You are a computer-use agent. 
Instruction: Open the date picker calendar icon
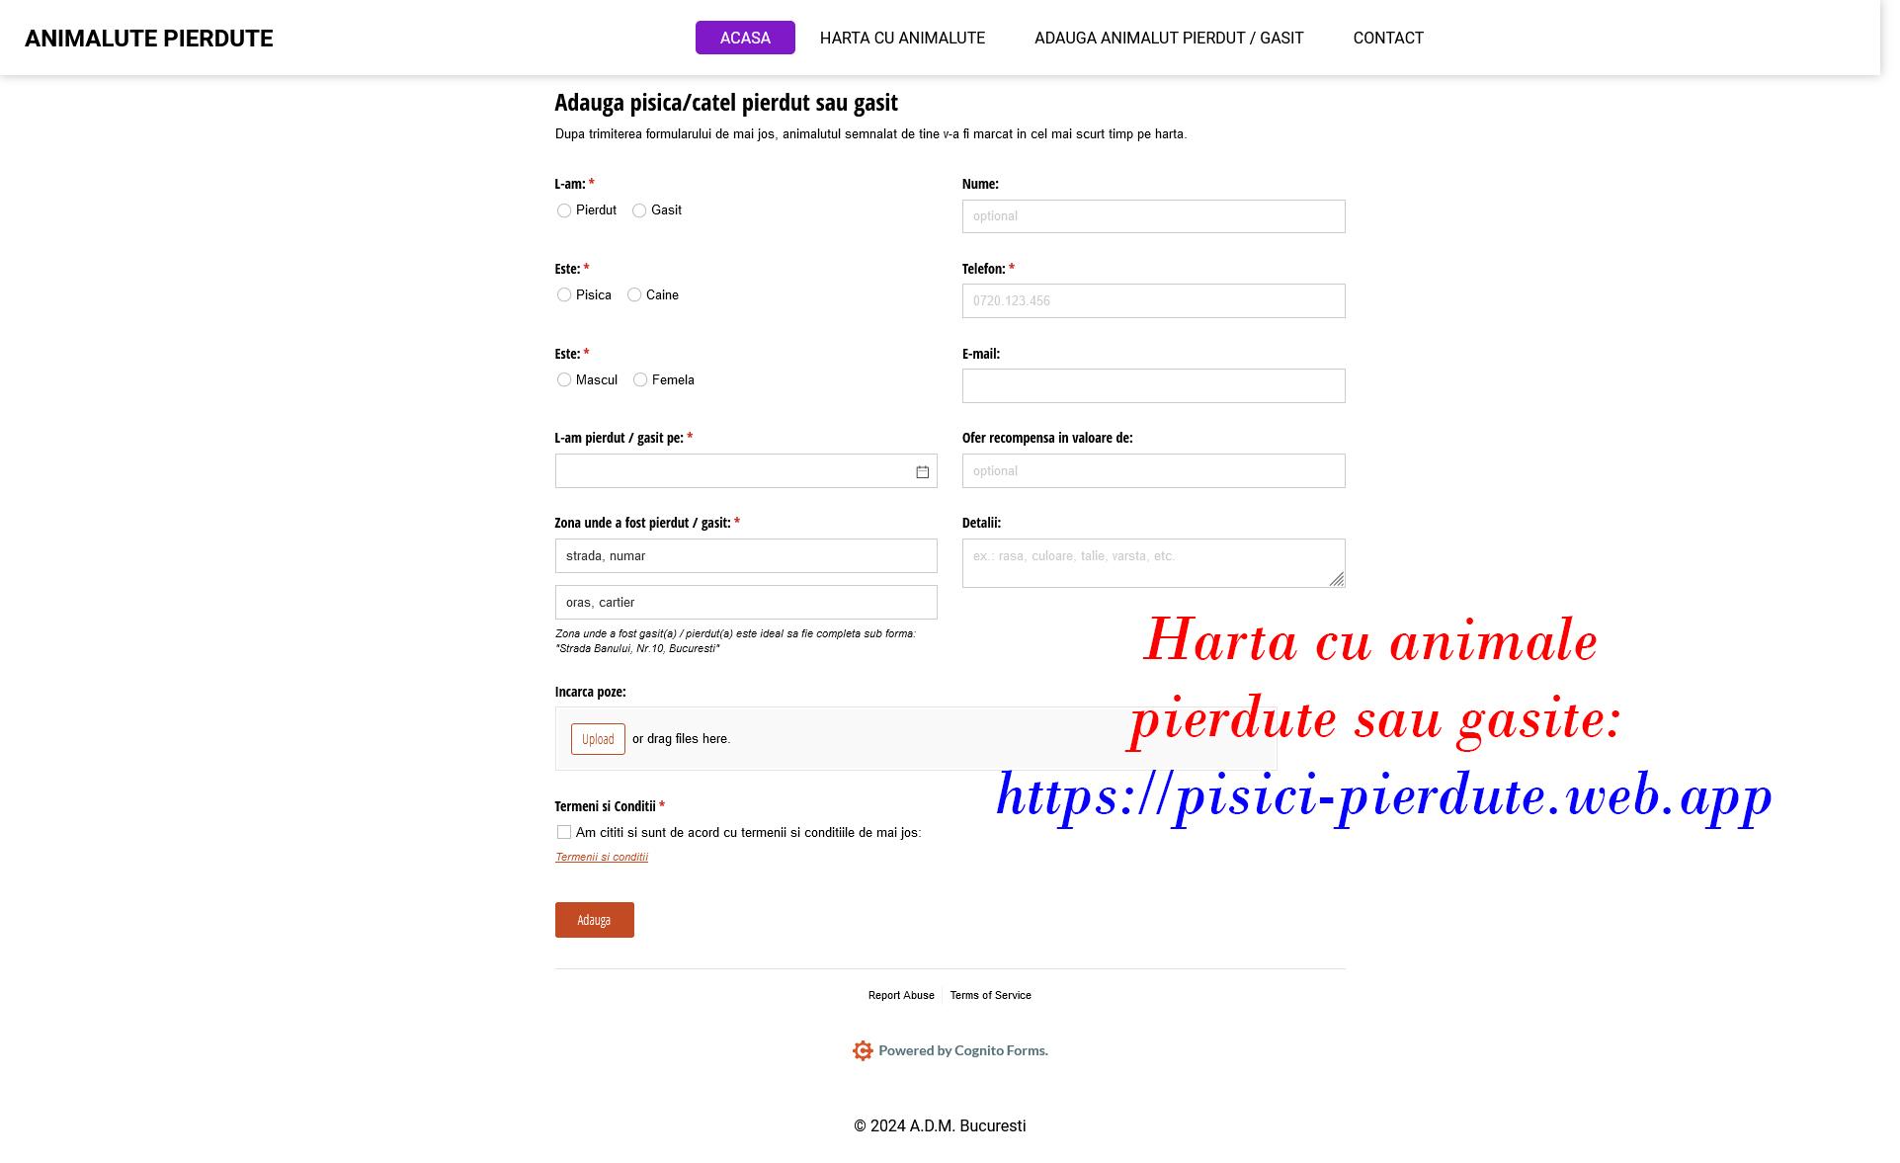[922, 472]
